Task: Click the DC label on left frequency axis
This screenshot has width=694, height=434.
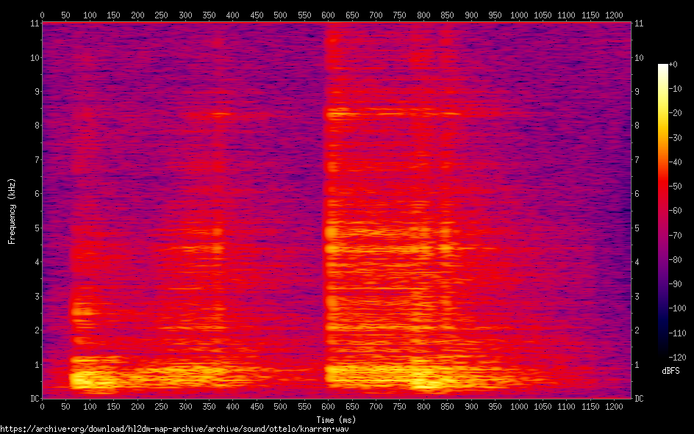Action: tap(34, 399)
